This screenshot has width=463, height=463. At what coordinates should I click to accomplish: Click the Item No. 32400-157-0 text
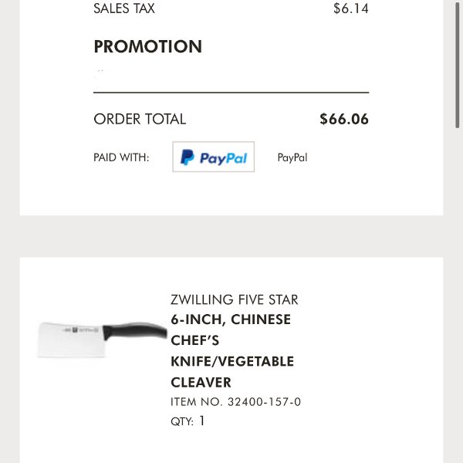tap(235, 402)
